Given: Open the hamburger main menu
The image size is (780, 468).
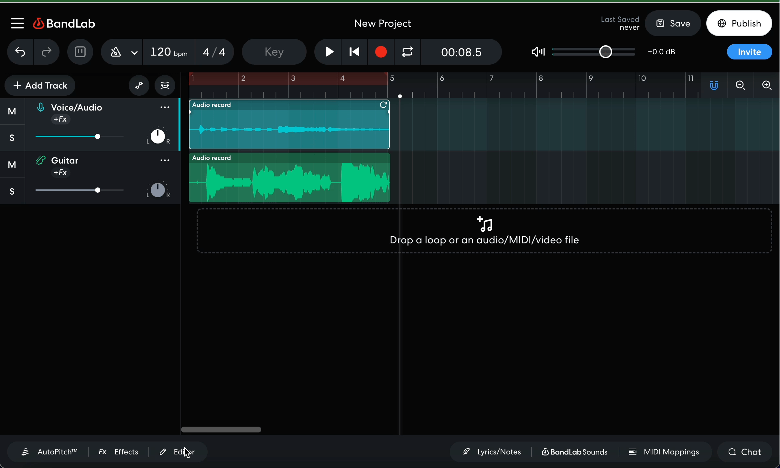Looking at the screenshot, I should tap(17, 23).
